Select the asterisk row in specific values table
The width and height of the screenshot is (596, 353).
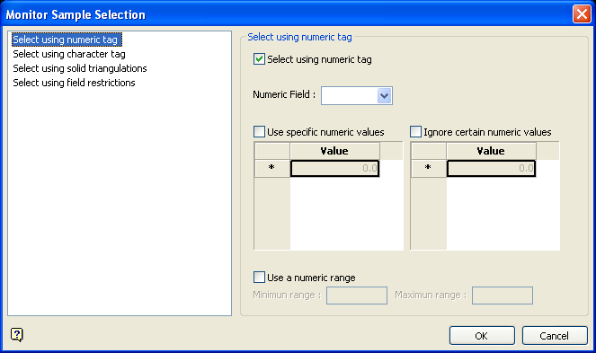[272, 168]
